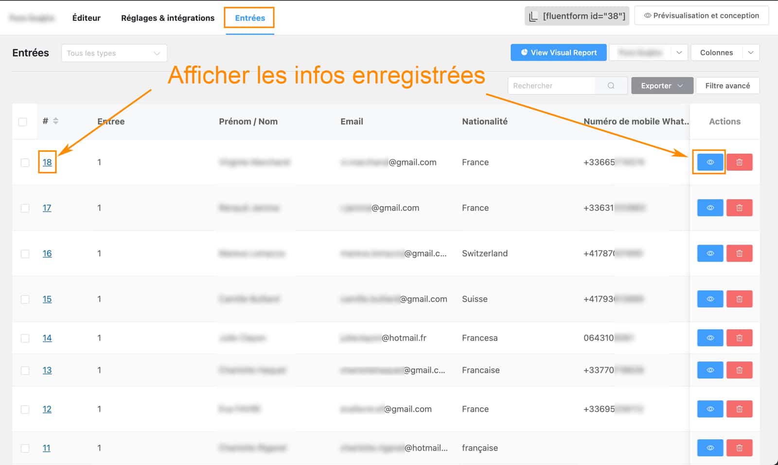Image resolution: width=778 pixels, height=465 pixels.
Task: Open the Exporter dropdown menu
Action: point(662,85)
